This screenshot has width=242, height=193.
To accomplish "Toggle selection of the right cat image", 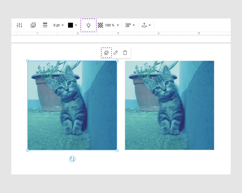I will 169,105.
